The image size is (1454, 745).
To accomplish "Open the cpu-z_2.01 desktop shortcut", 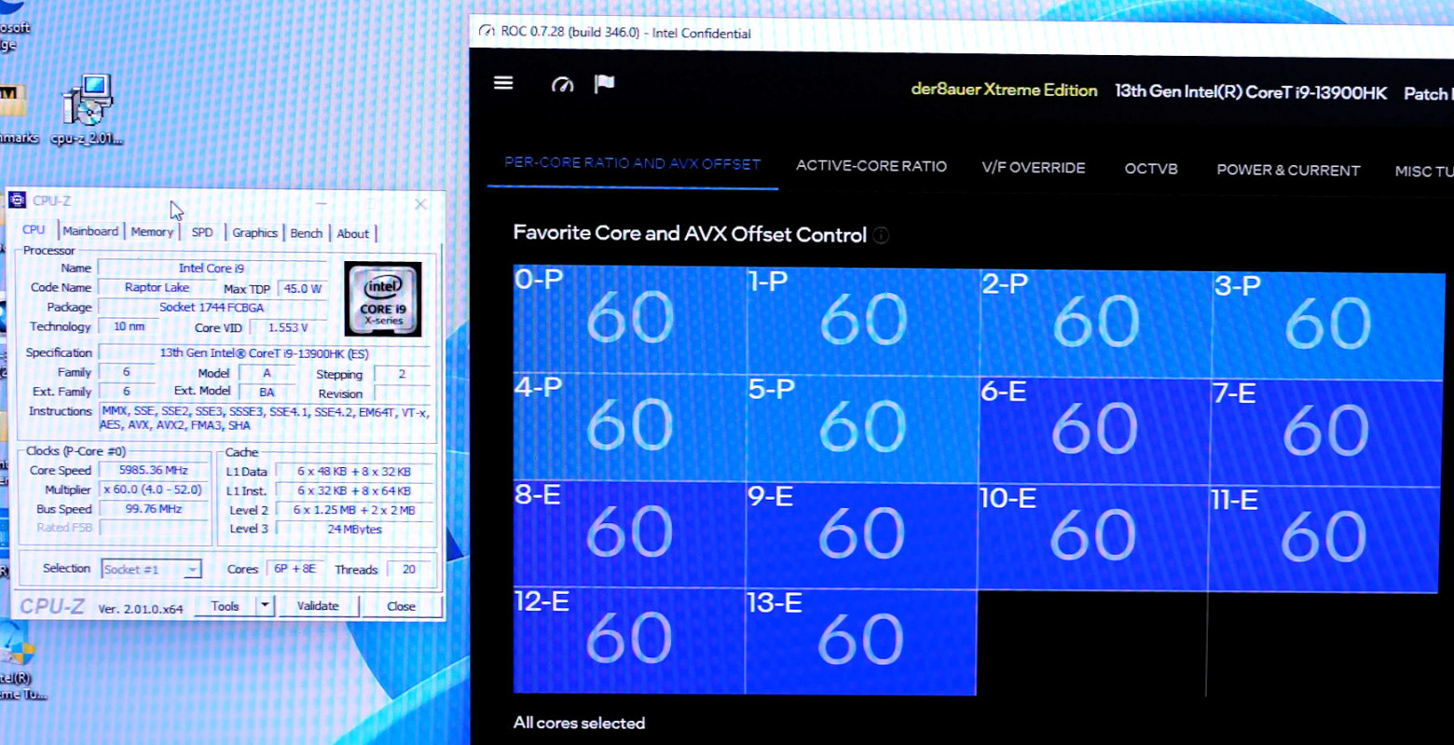I will (87, 110).
